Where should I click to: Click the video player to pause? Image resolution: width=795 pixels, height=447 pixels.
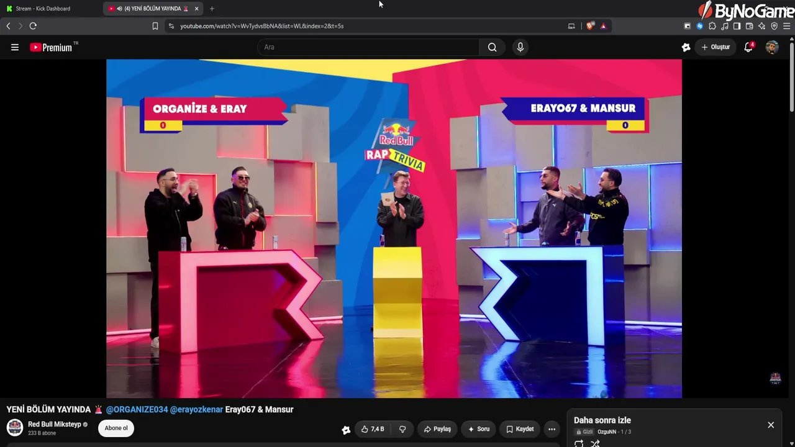click(394, 228)
